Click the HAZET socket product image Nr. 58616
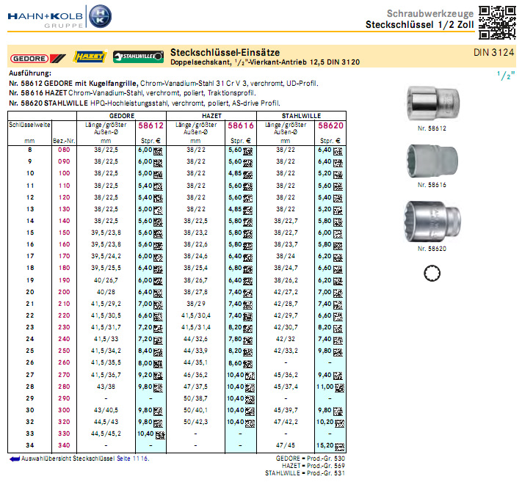This screenshot has width=522, height=490. click(x=432, y=161)
